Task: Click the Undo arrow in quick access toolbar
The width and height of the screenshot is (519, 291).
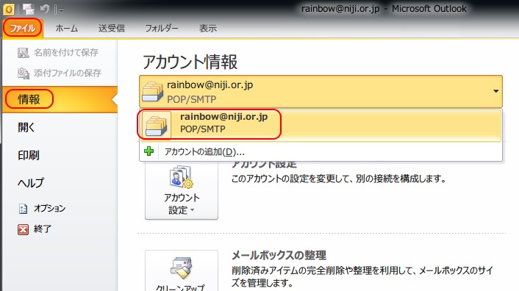Action: [x=45, y=10]
